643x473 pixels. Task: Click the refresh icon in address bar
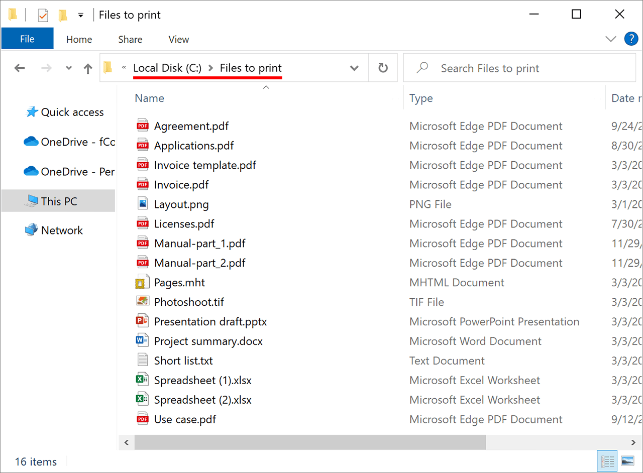point(383,68)
